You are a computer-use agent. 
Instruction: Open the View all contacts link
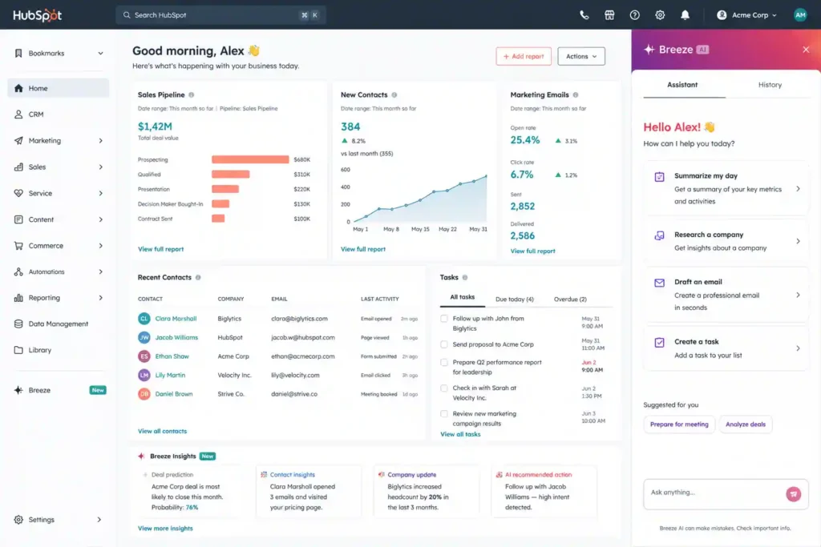click(x=162, y=431)
